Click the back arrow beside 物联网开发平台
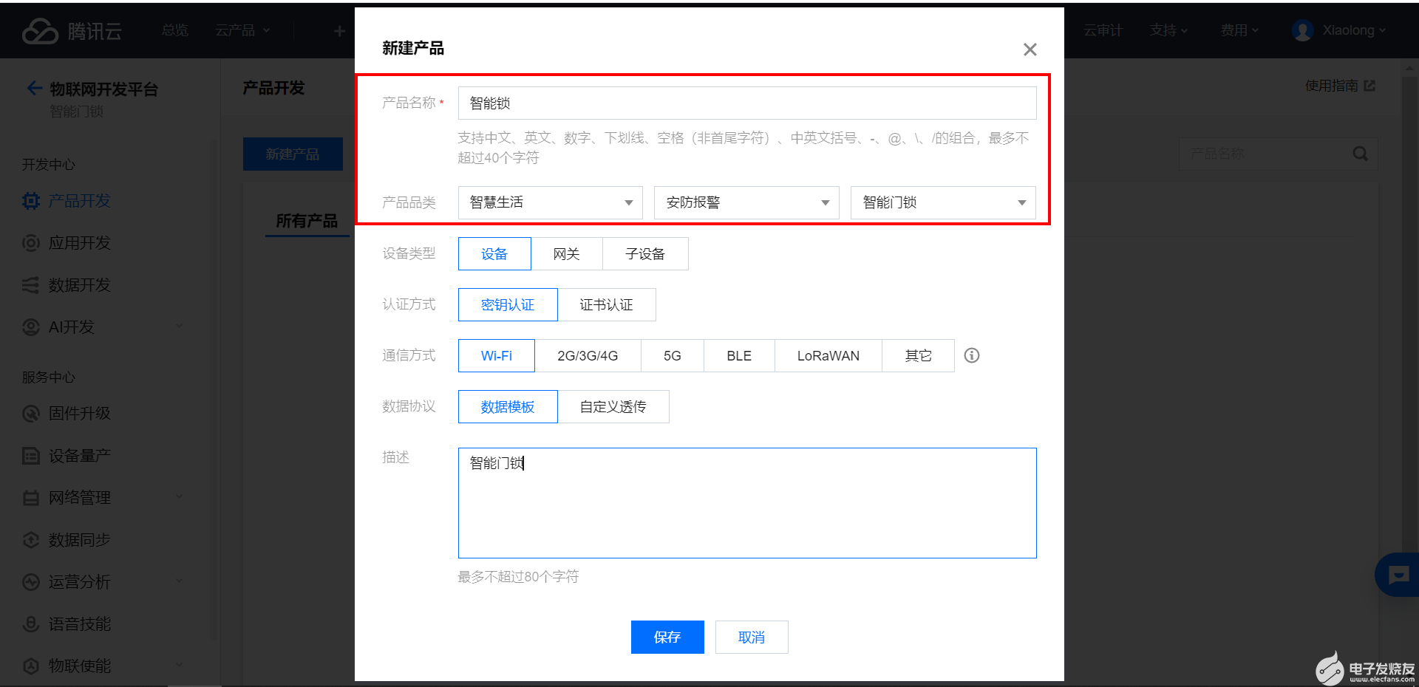 34,88
